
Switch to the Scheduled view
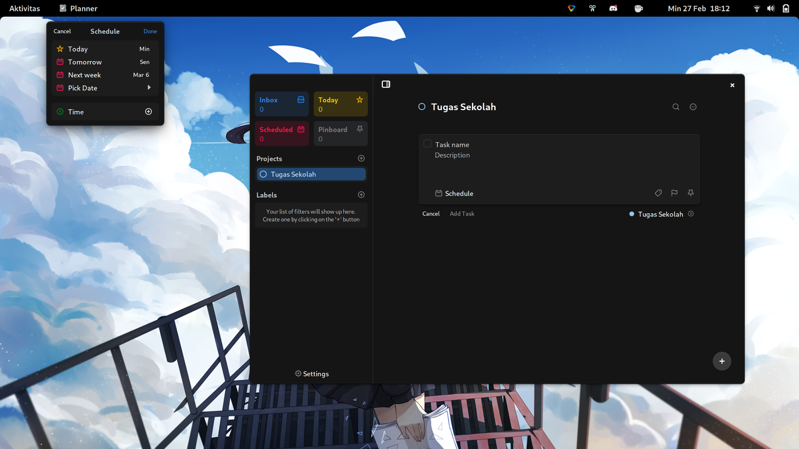point(281,133)
